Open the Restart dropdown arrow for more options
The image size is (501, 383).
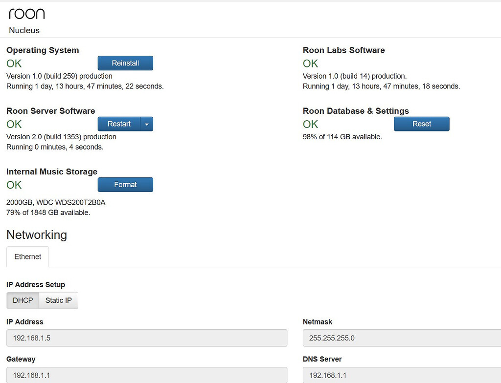[x=146, y=124]
